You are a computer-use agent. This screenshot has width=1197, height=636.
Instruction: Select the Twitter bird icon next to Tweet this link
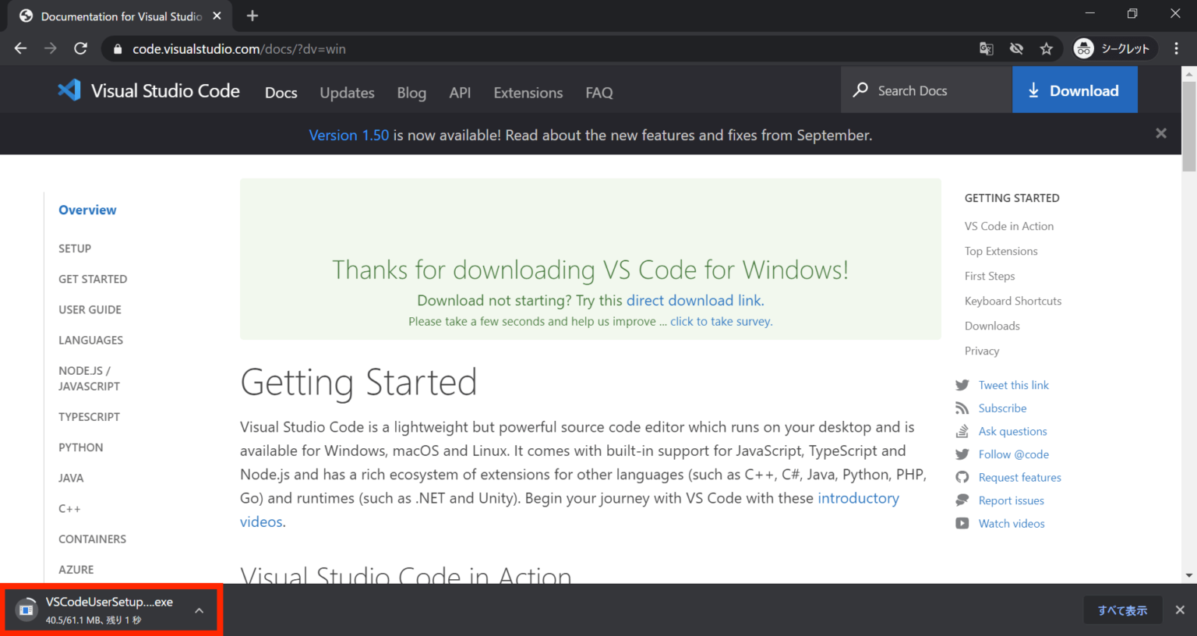pos(962,384)
